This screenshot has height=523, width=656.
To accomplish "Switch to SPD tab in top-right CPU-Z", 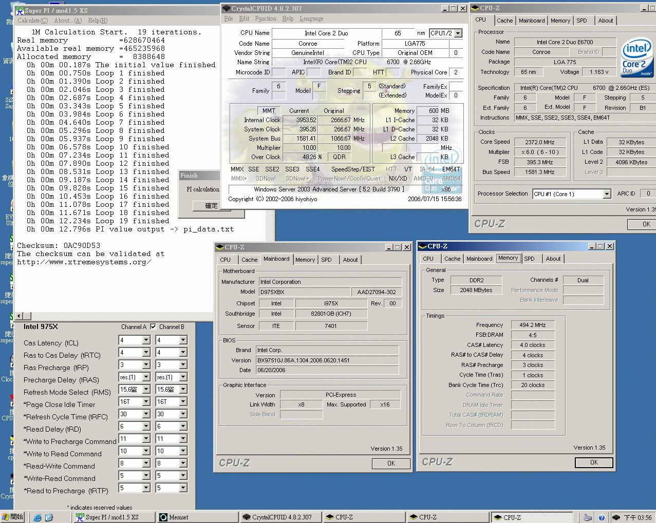I will coord(582,21).
